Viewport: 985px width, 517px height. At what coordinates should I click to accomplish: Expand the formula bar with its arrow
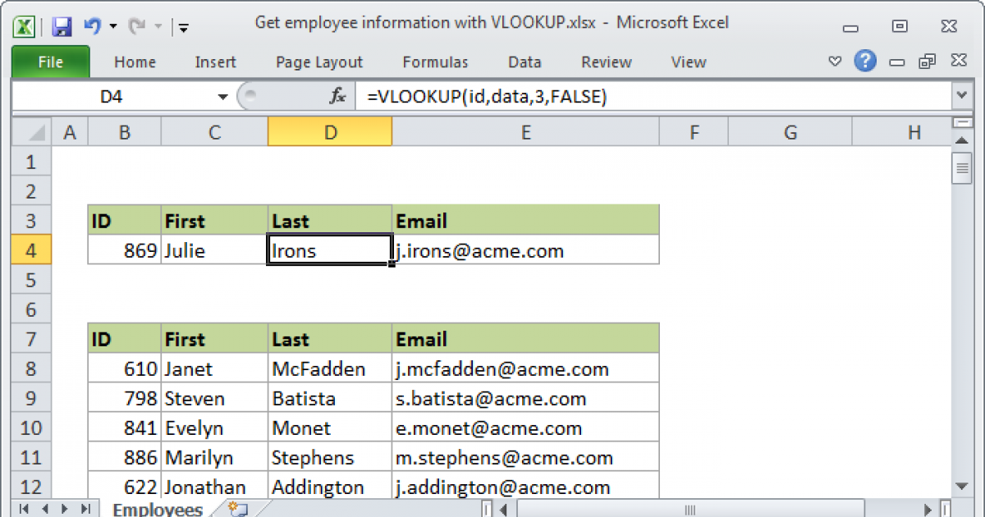point(961,96)
